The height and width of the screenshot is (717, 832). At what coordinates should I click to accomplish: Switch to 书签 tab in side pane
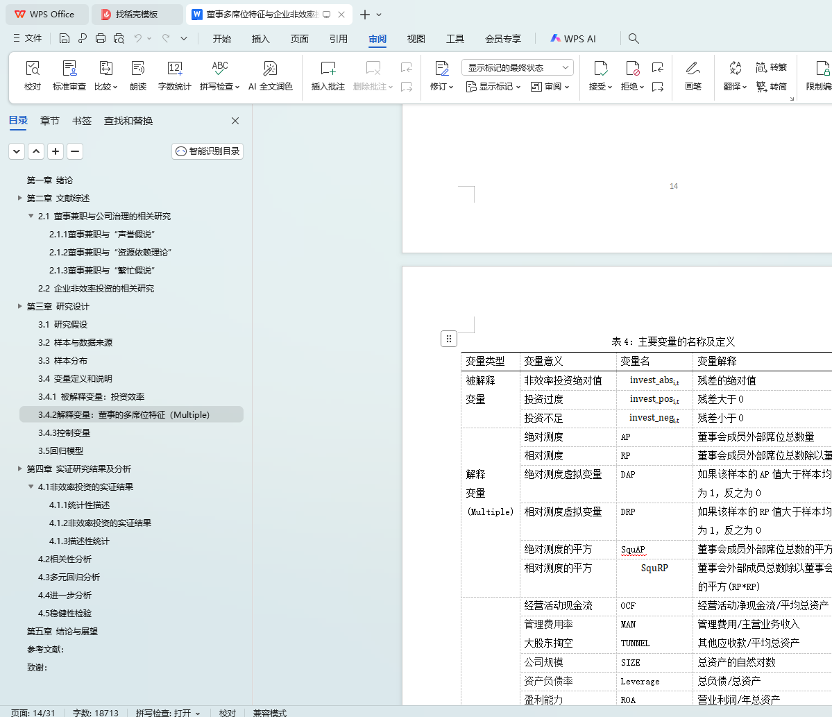coord(82,121)
